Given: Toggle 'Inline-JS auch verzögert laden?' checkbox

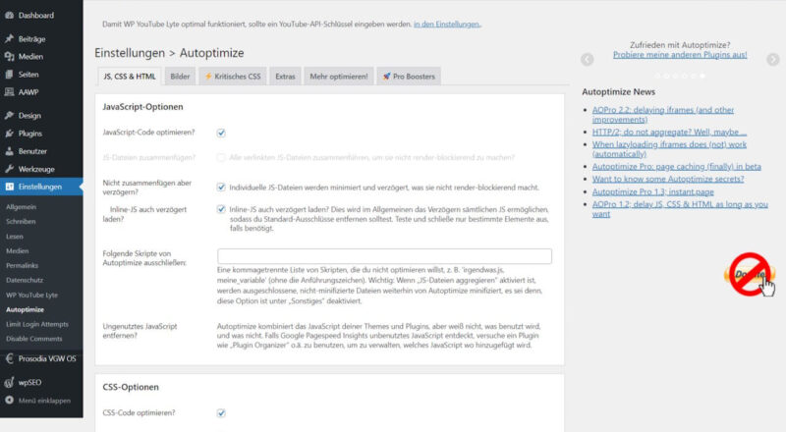Looking at the screenshot, I should tap(221, 208).
